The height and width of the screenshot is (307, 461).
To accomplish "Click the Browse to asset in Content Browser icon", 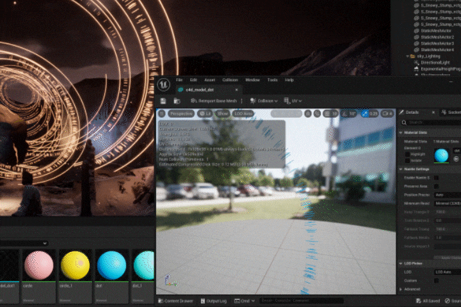I will point(177,101).
